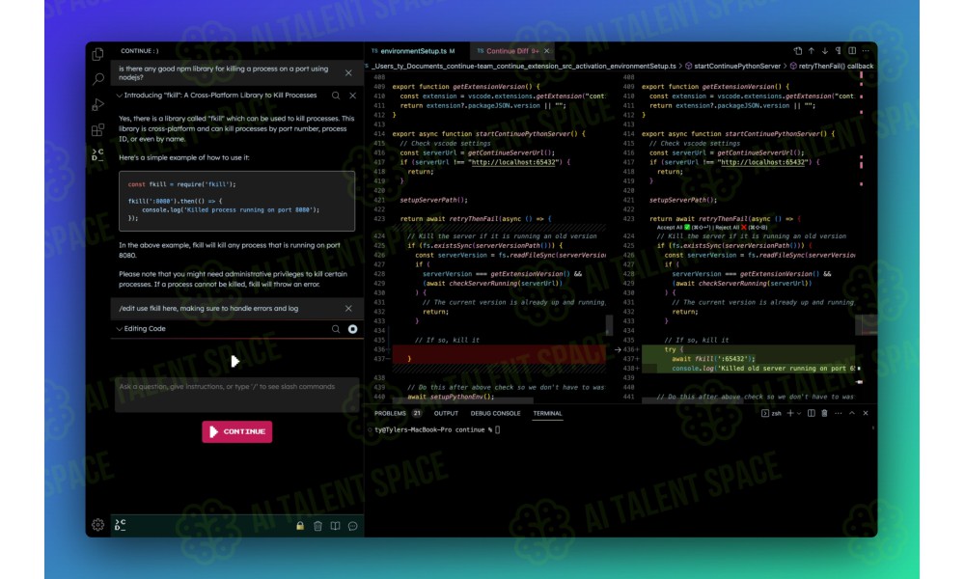Stop the running Editing Code step

(x=352, y=329)
